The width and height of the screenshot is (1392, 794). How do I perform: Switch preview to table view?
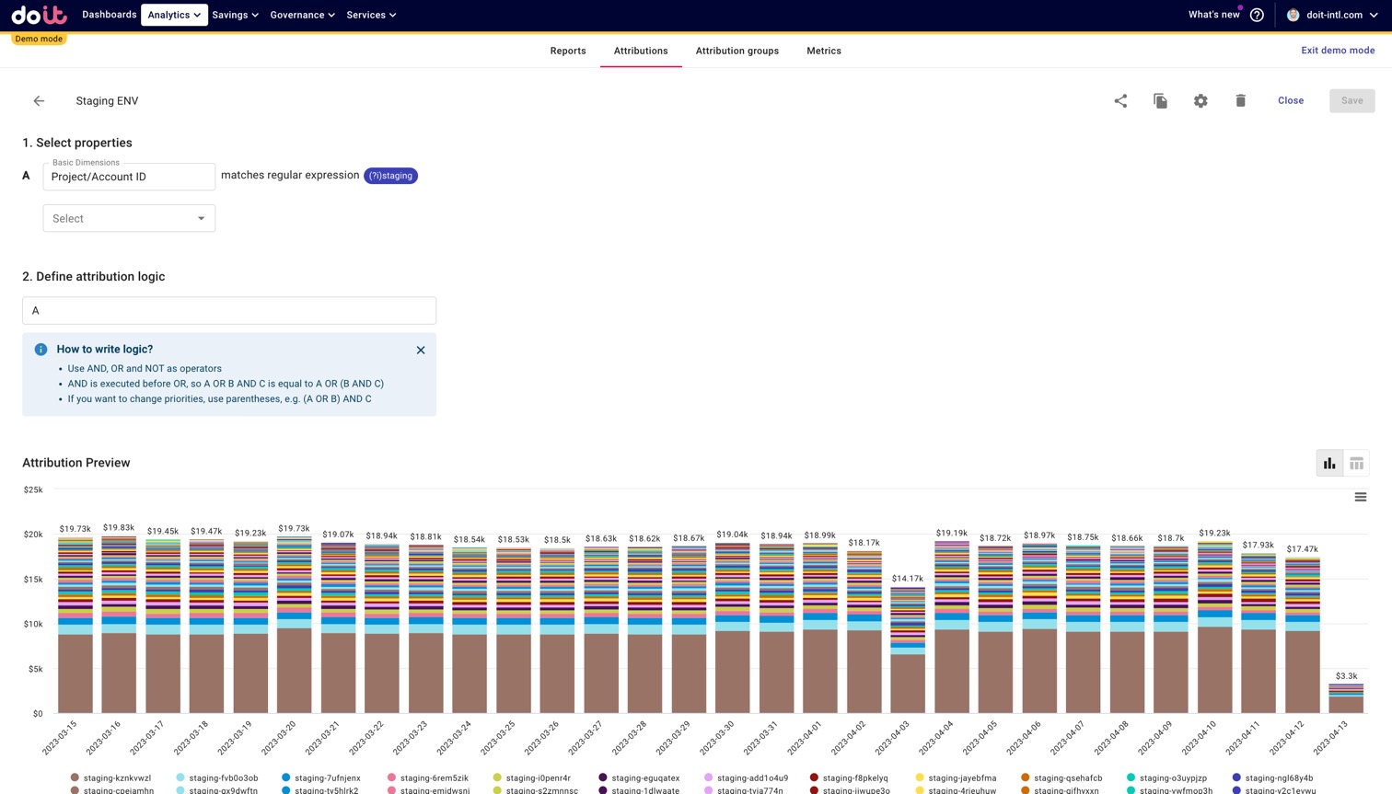[x=1356, y=464]
